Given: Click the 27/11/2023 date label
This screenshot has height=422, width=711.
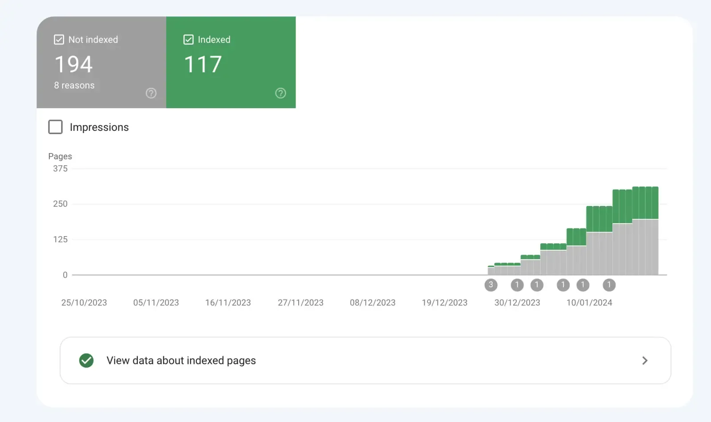Looking at the screenshot, I should (301, 303).
